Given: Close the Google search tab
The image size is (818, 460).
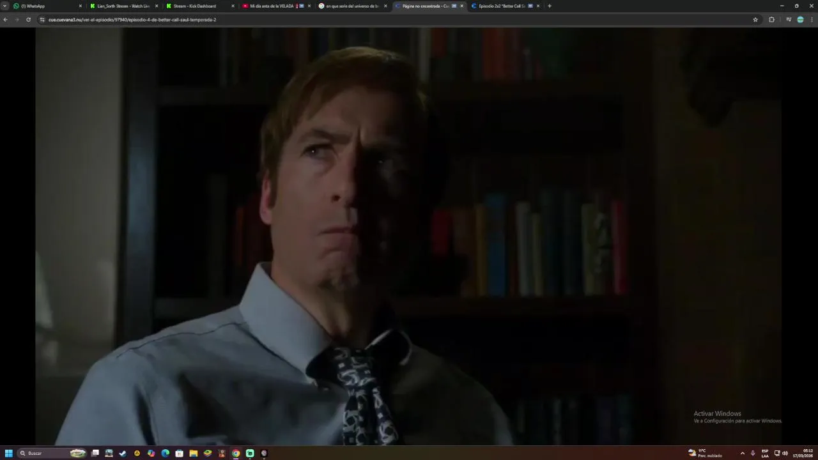Looking at the screenshot, I should tap(385, 6).
